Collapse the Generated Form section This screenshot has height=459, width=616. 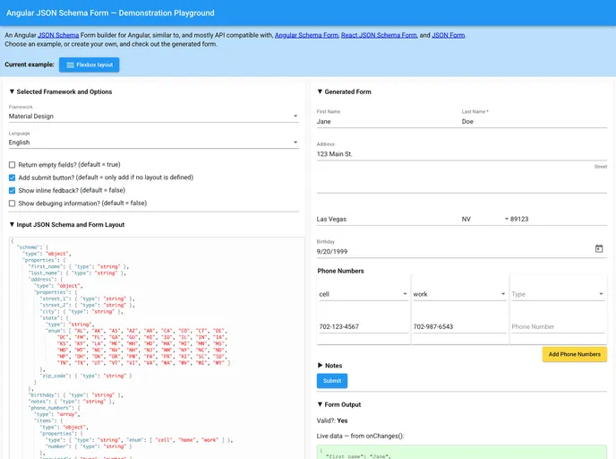344,91
